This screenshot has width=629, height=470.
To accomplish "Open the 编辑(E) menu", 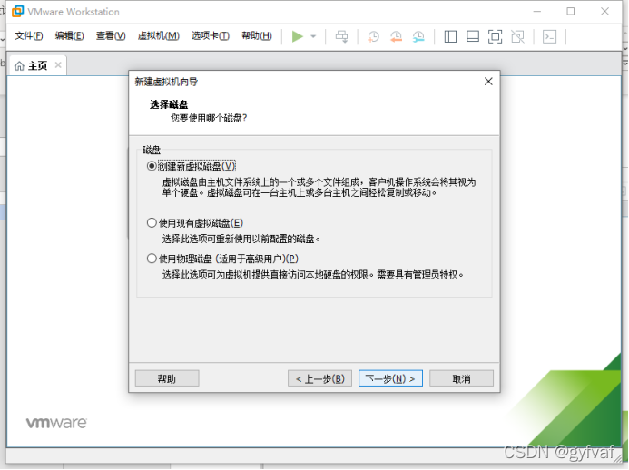I will pos(69,36).
